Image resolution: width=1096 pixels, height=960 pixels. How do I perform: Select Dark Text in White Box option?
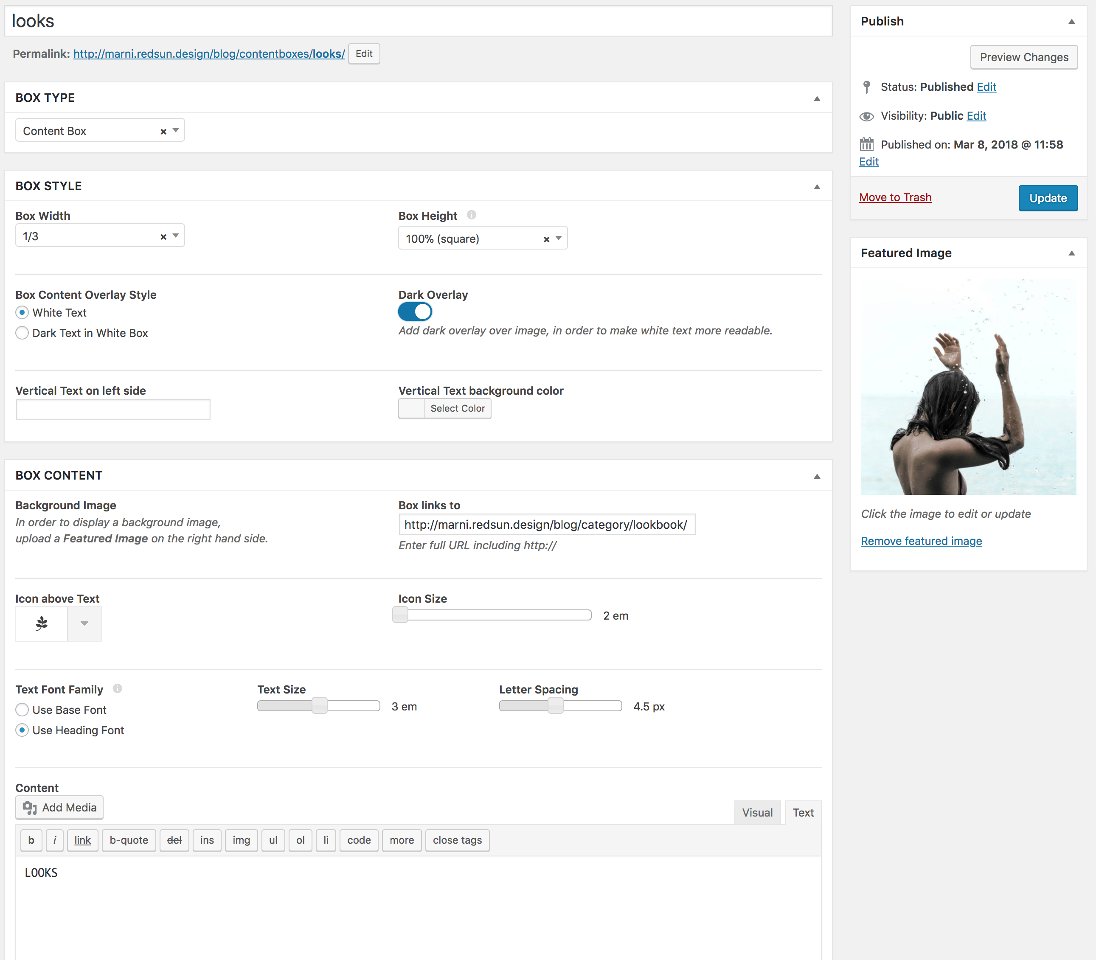22,333
